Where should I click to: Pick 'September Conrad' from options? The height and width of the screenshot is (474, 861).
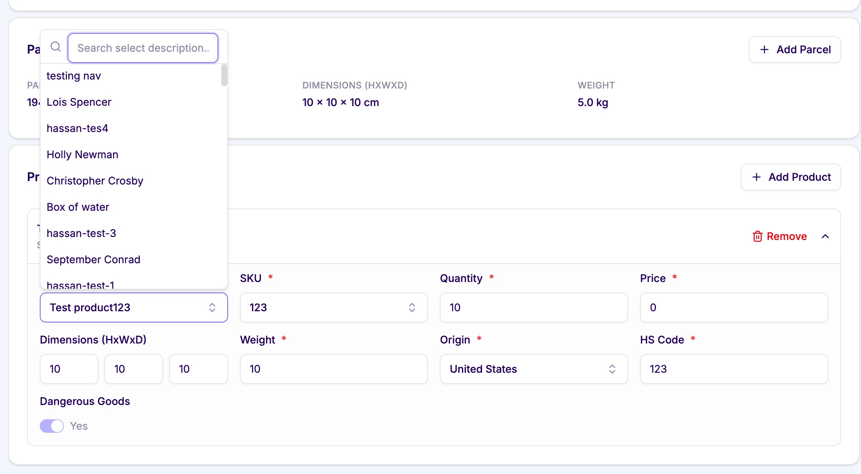click(93, 259)
